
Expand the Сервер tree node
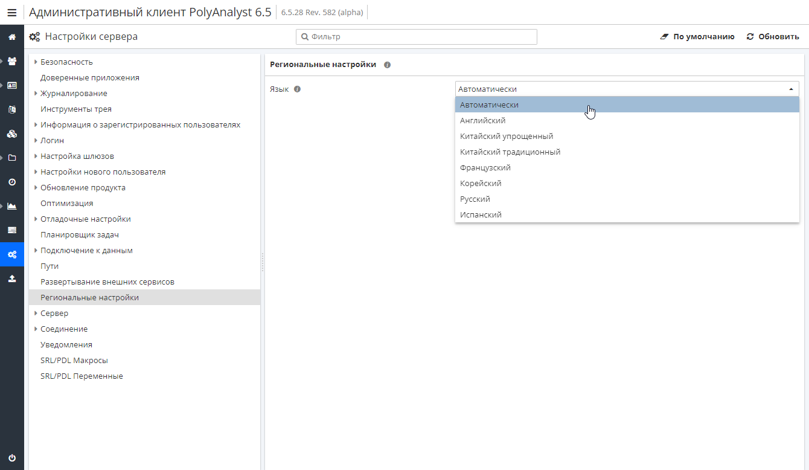(36, 313)
